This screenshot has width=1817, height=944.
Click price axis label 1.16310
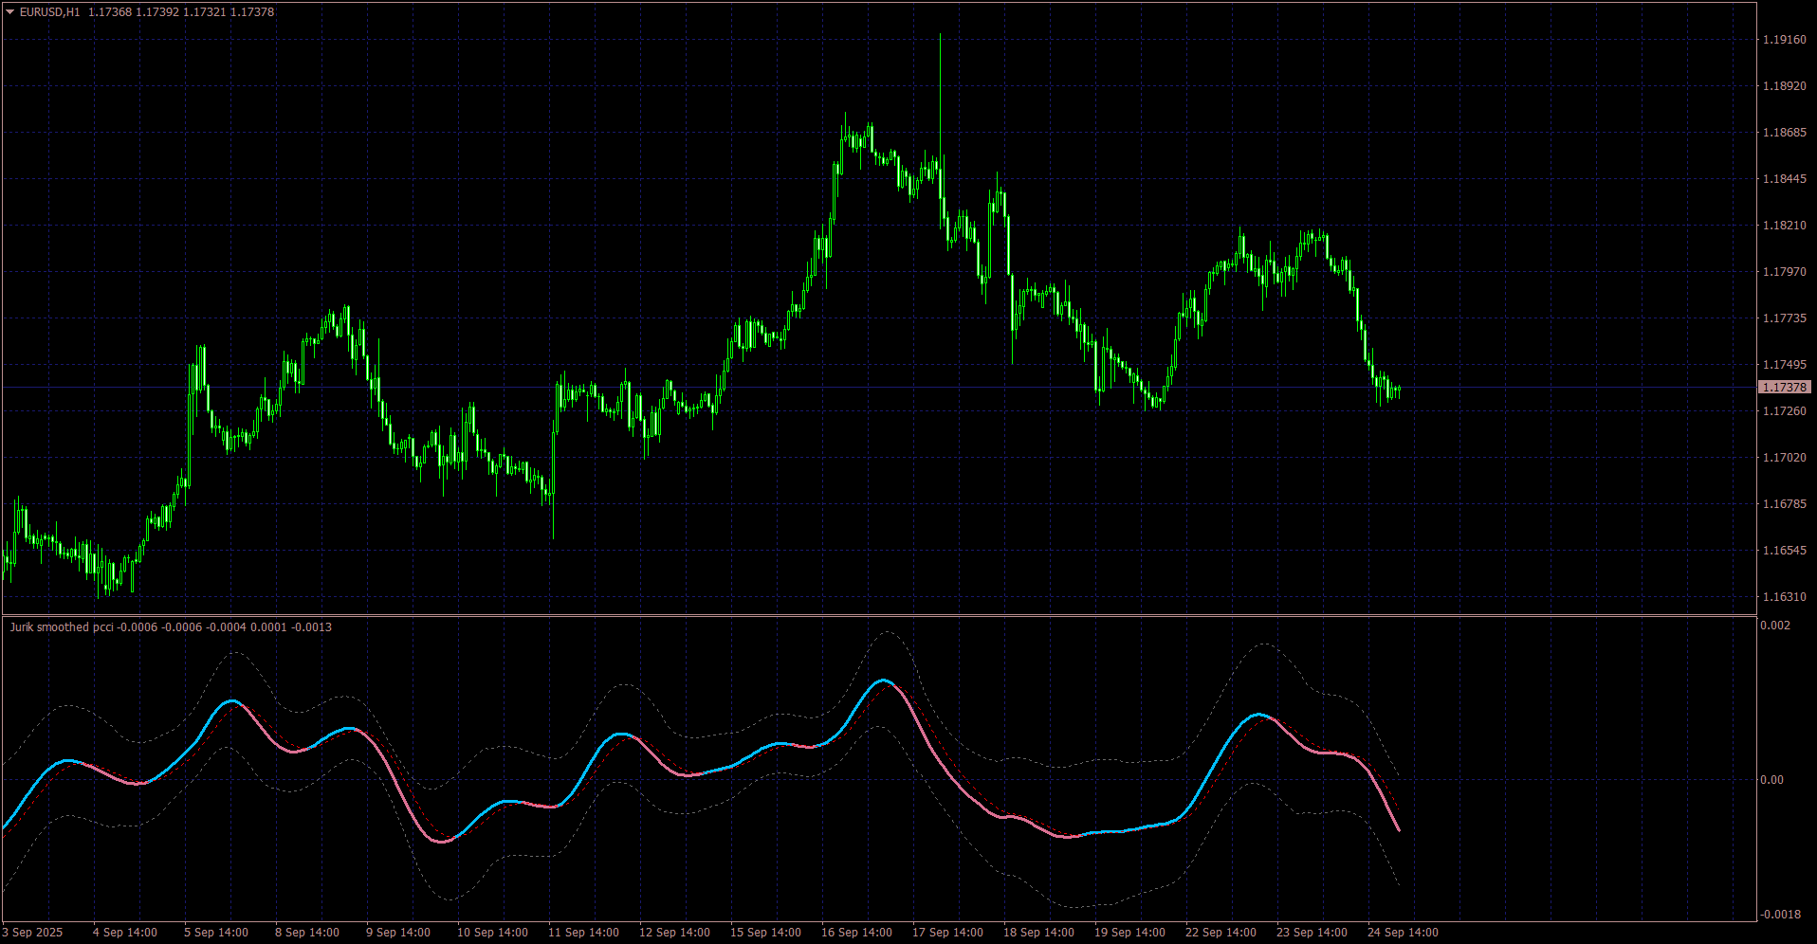click(x=1784, y=597)
